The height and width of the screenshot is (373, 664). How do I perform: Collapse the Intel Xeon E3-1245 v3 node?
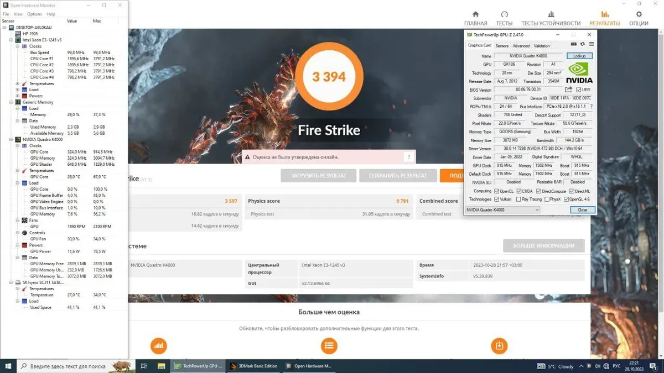[x=11, y=40]
